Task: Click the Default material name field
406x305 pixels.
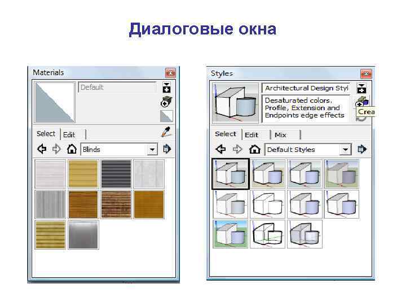Action: pos(117,87)
